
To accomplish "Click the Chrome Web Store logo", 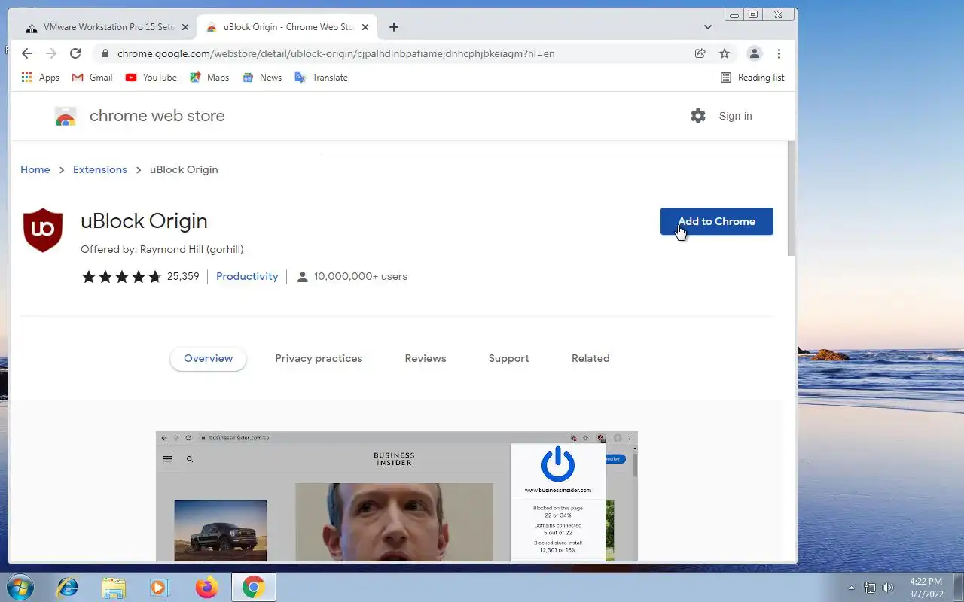I will click(x=66, y=116).
